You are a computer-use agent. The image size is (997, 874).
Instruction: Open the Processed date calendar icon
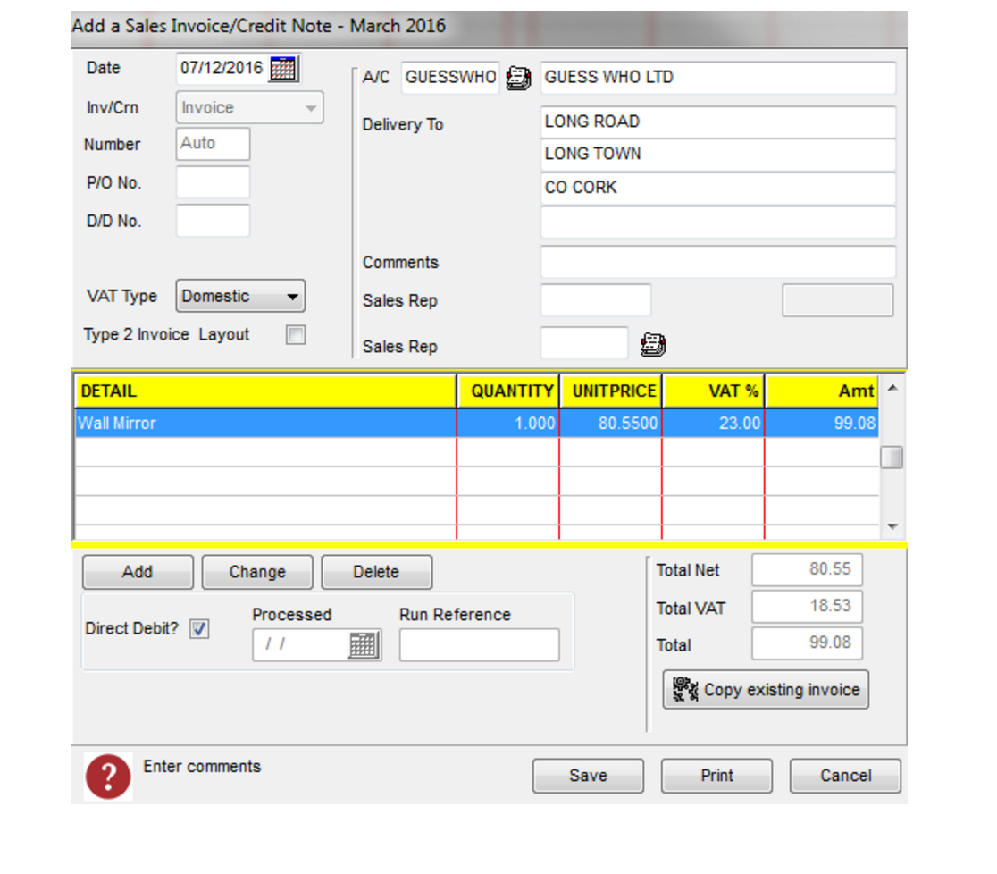point(363,644)
